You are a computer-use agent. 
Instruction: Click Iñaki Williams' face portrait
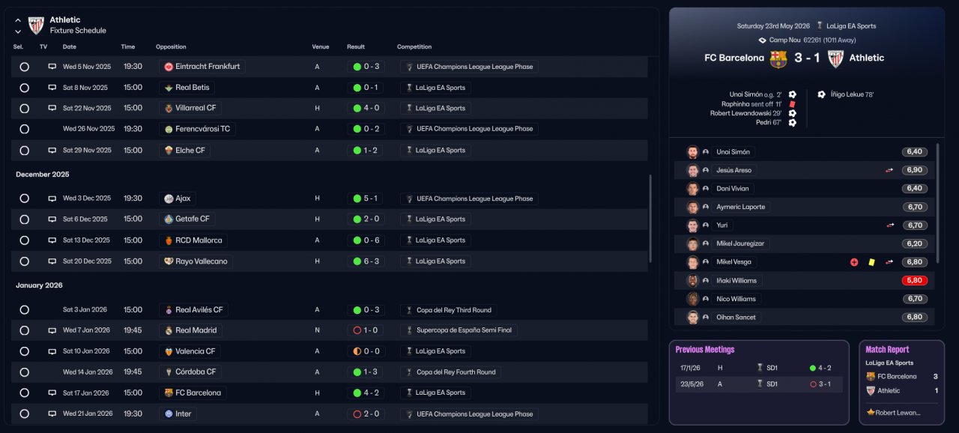coord(693,280)
